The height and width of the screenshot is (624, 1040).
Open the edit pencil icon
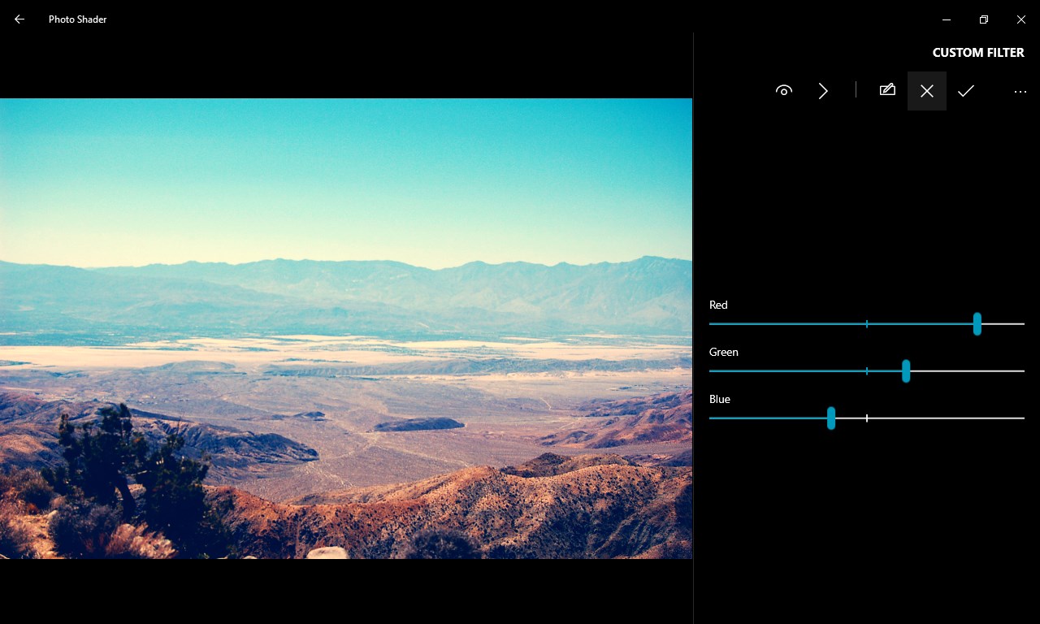tap(887, 91)
